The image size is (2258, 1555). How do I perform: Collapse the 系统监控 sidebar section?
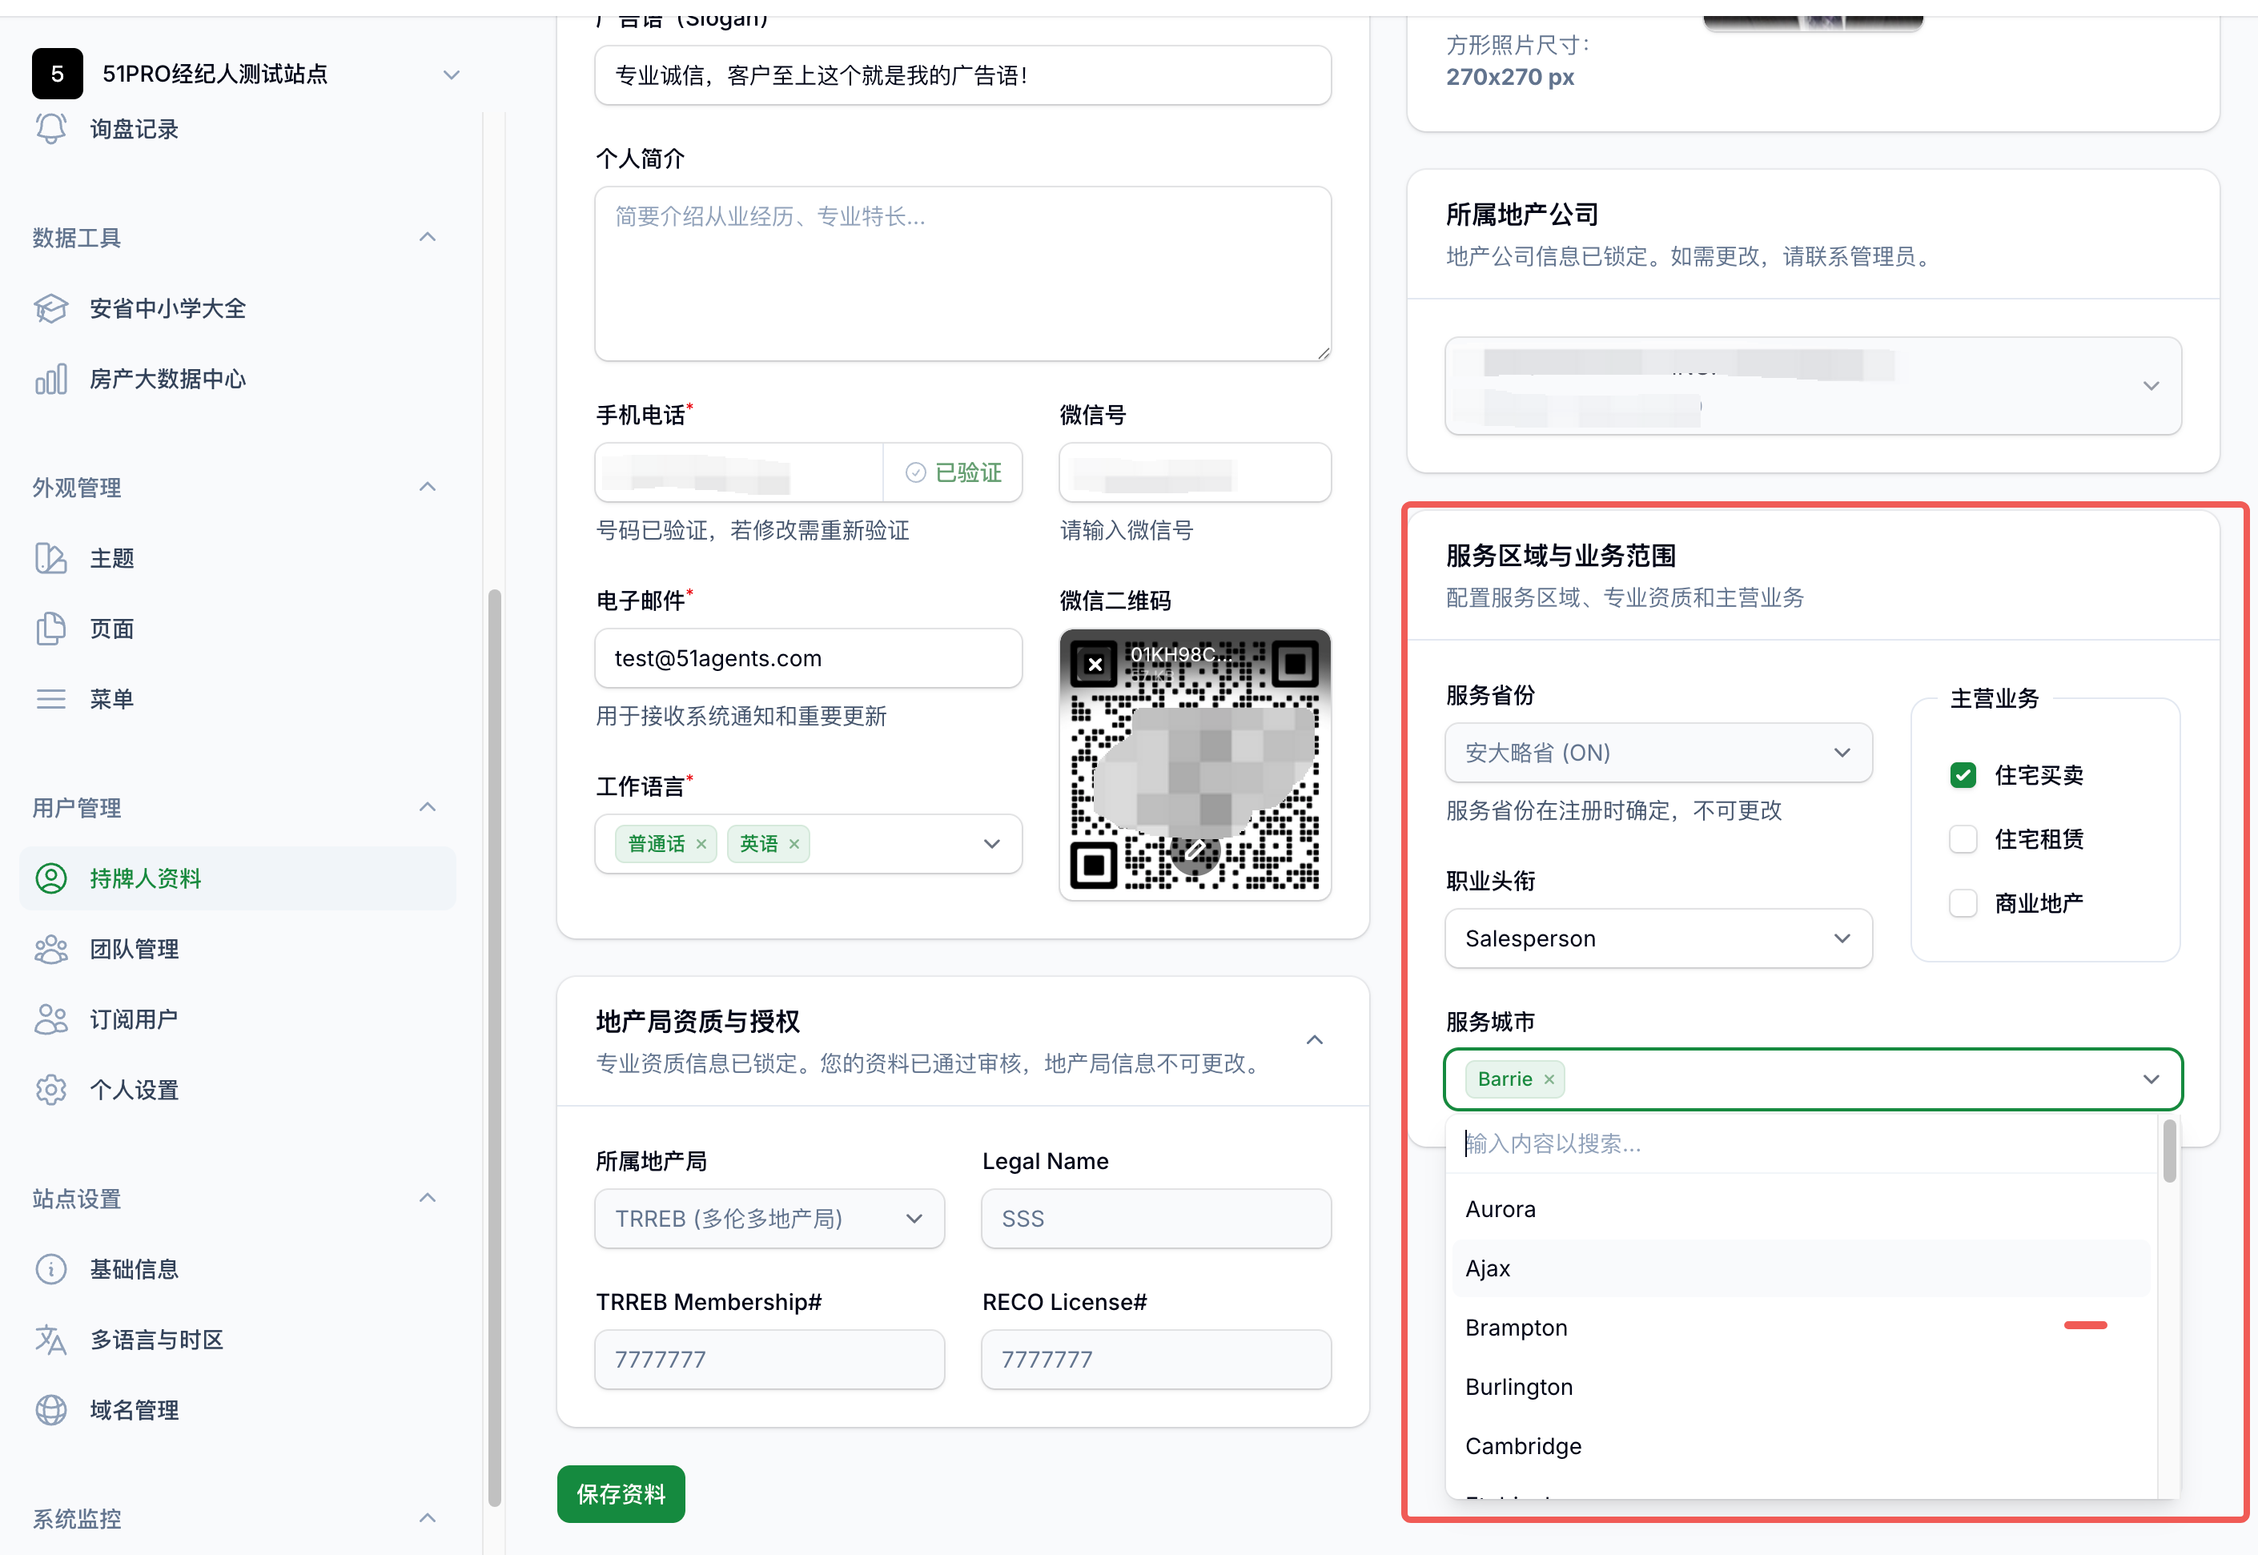[x=427, y=1518]
